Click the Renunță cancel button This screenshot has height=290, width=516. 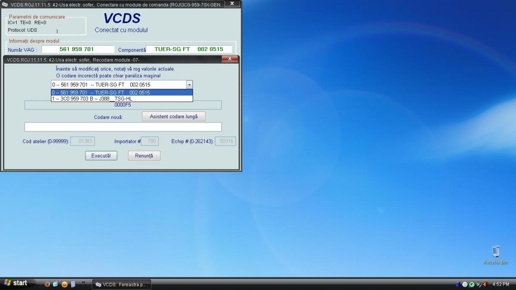pyautogui.click(x=144, y=156)
